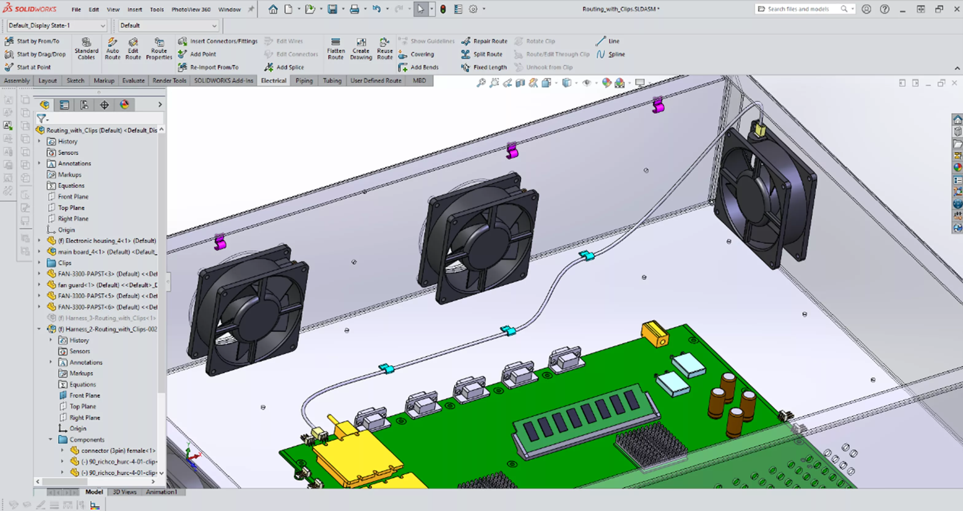Click the Zoom to Fit icon

[x=481, y=83]
